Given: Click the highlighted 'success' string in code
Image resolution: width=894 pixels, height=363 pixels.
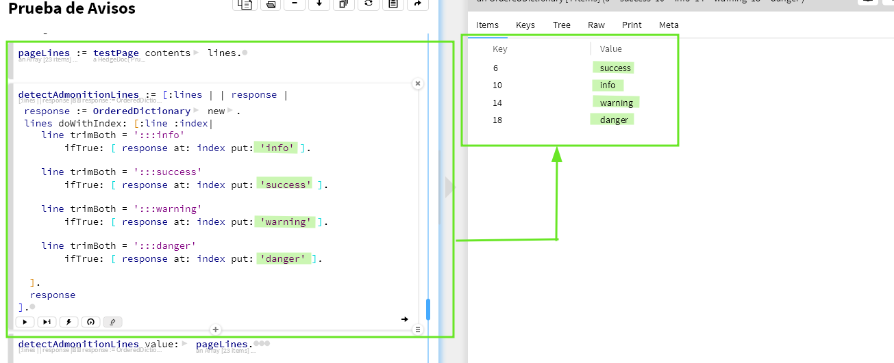Looking at the screenshot, I should 286,185.
